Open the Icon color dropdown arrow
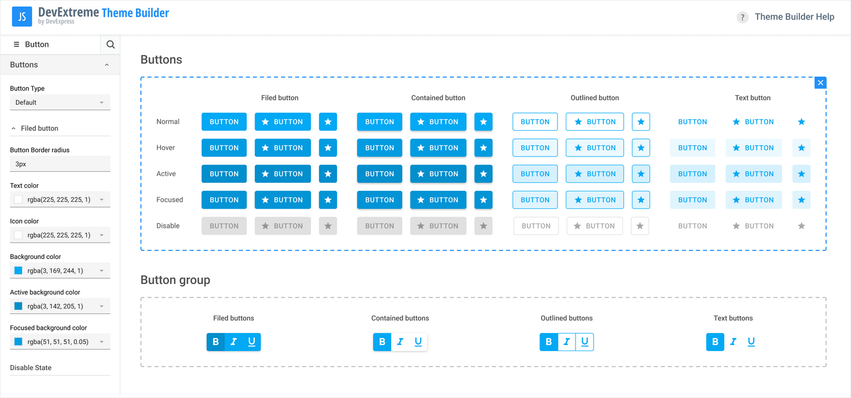The height and width of the screenshot is (398, 851). pos(101,235)
